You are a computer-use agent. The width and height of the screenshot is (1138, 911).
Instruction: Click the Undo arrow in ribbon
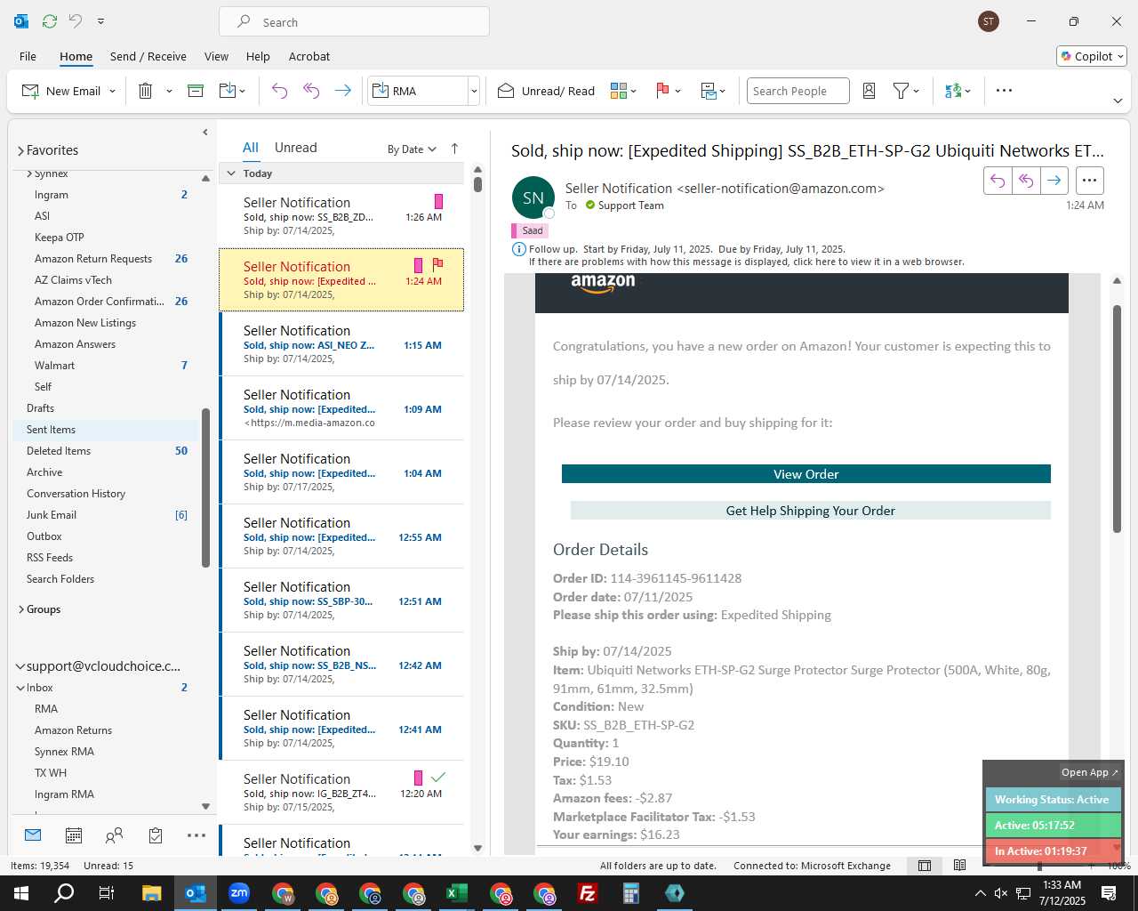click(x=279, y=91)
